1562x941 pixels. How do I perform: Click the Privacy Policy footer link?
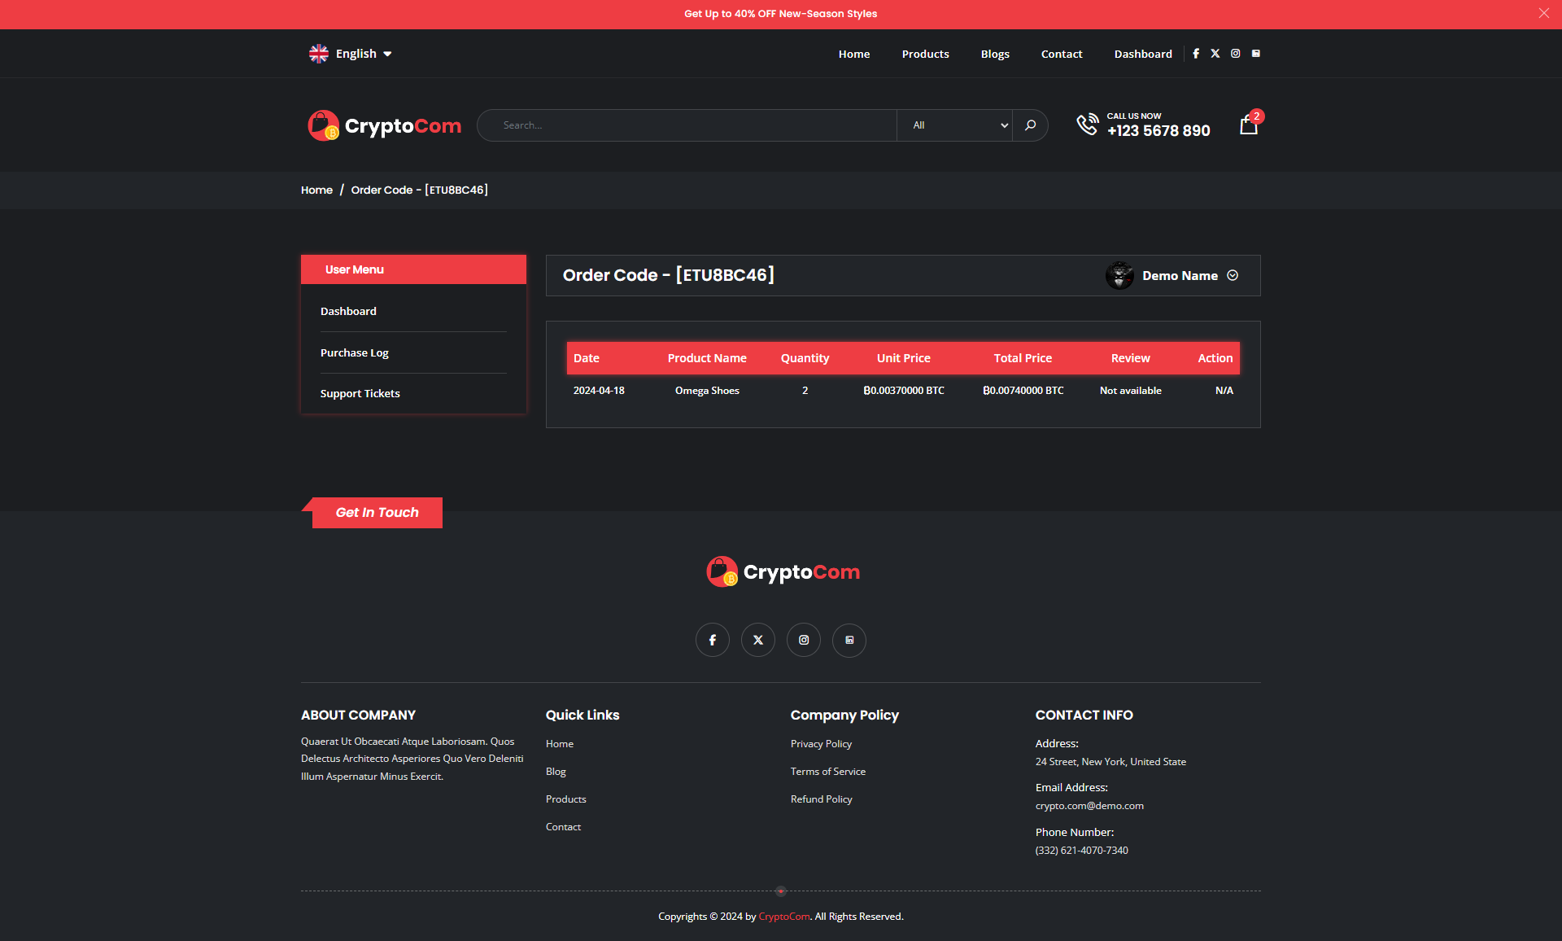coord(821,744)
